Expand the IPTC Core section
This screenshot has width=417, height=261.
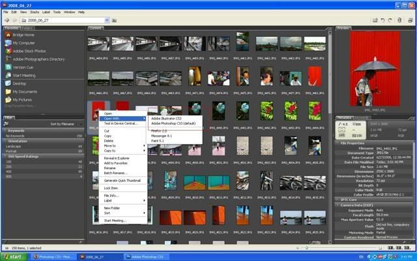tap(338, 200)
